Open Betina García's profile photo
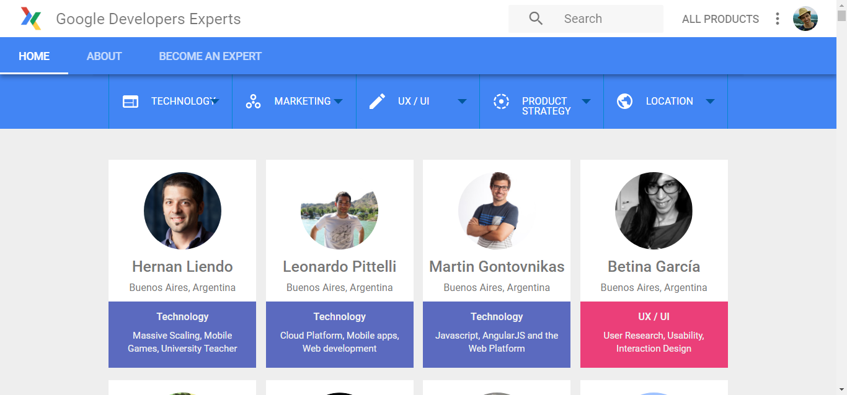This screenshot has width=847, height=395. 654,211
